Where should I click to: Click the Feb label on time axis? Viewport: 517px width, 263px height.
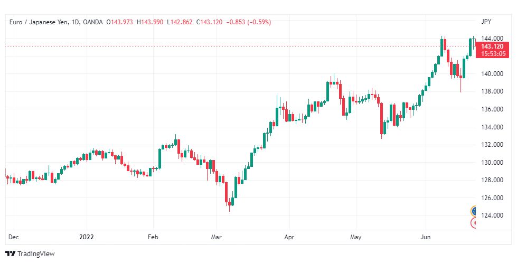pos(153,237)
